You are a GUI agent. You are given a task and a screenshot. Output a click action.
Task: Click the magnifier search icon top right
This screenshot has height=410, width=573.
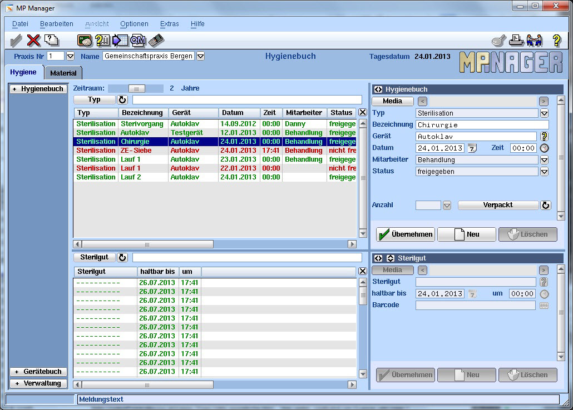pos(499,41)
